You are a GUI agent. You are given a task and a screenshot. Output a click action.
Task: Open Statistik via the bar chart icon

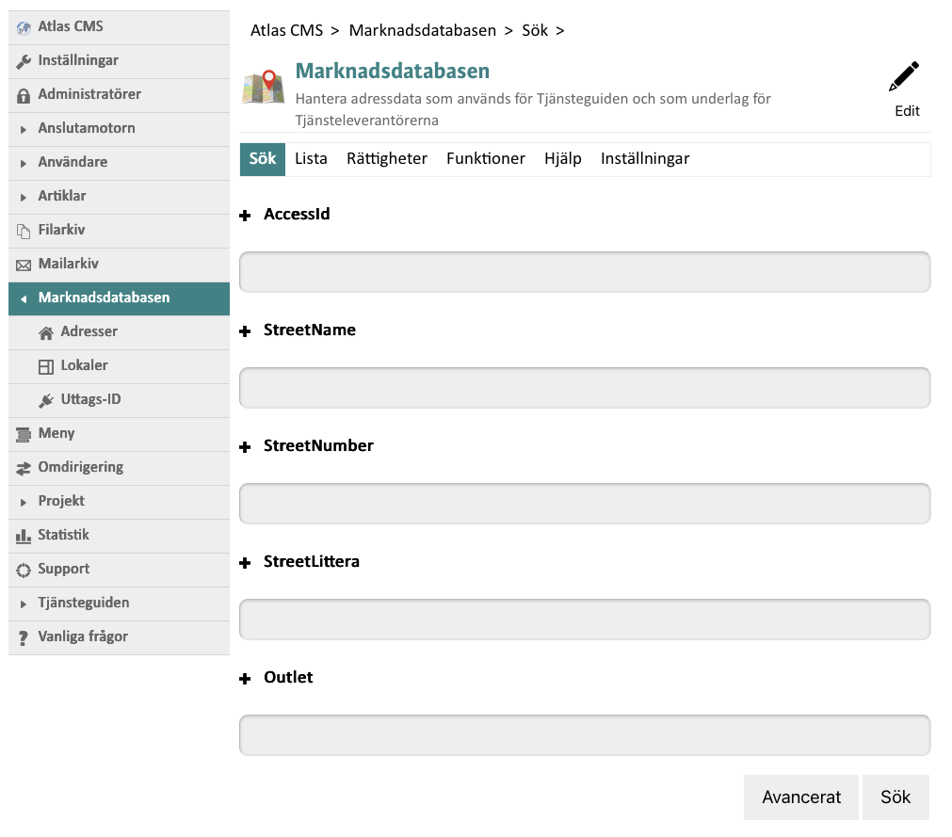pos(24,536)
